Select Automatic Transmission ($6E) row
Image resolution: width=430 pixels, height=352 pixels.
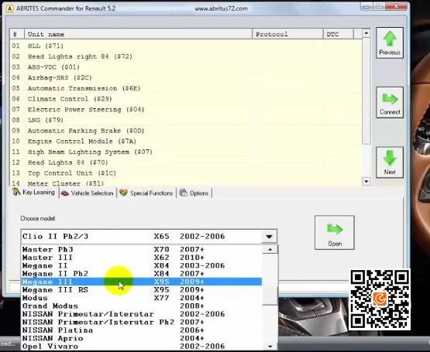click(186, 88)
